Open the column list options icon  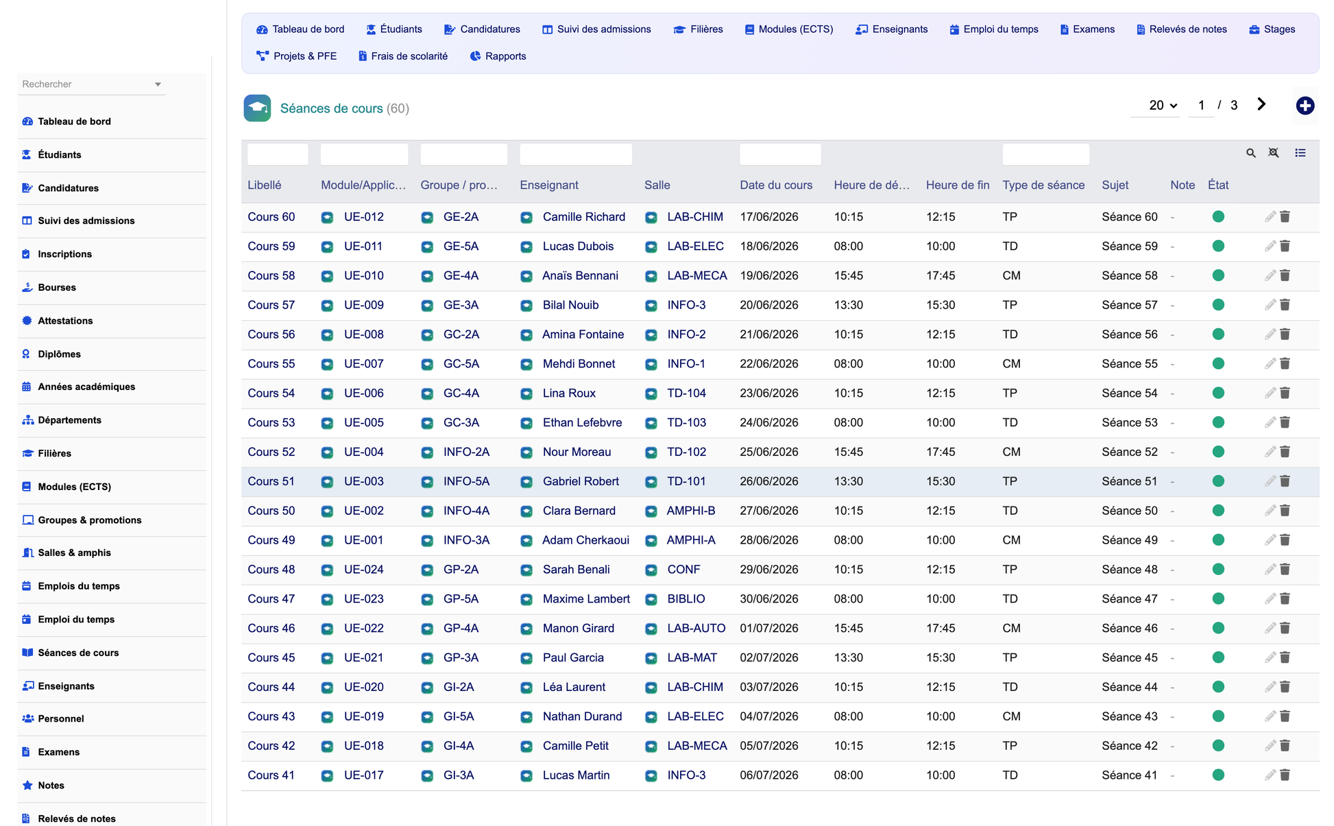point(1300,153)
